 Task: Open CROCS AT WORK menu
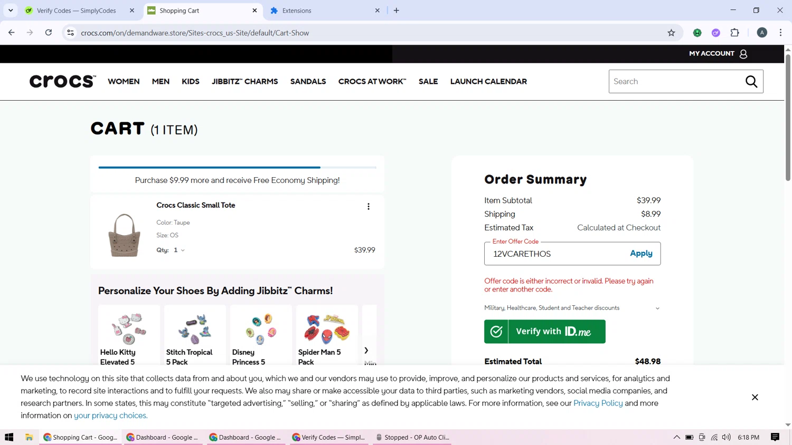(372, 81)
